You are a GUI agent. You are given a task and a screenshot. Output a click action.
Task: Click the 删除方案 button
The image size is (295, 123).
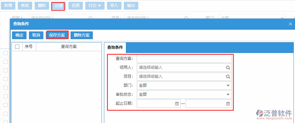pos(82,35)
